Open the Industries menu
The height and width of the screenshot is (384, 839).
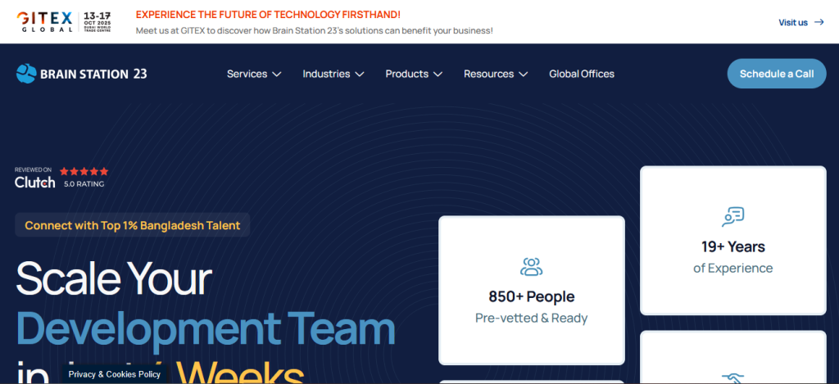point(333,74)
